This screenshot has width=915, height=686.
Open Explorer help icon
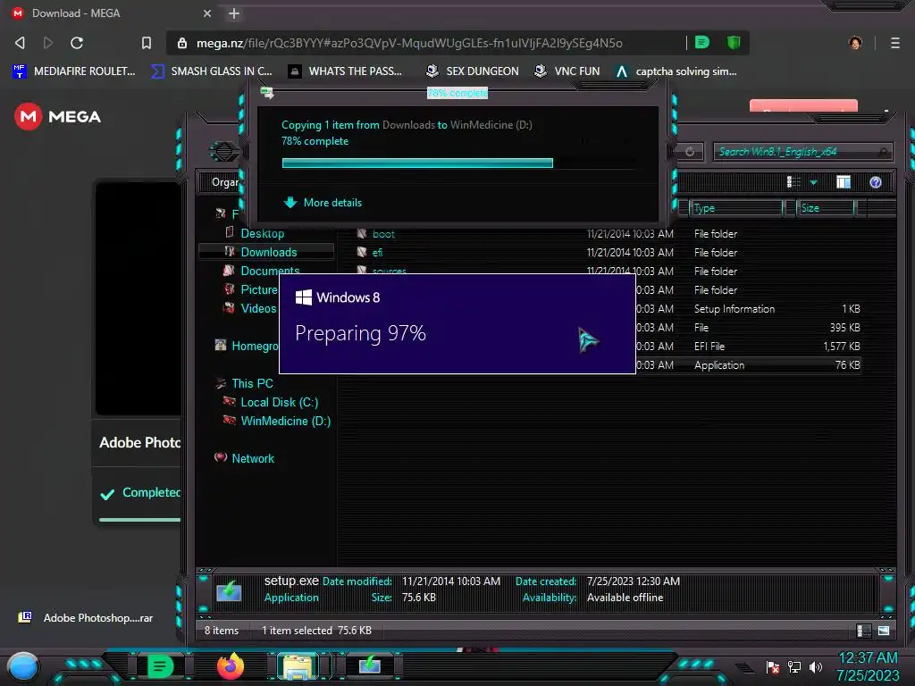[876, 182]
